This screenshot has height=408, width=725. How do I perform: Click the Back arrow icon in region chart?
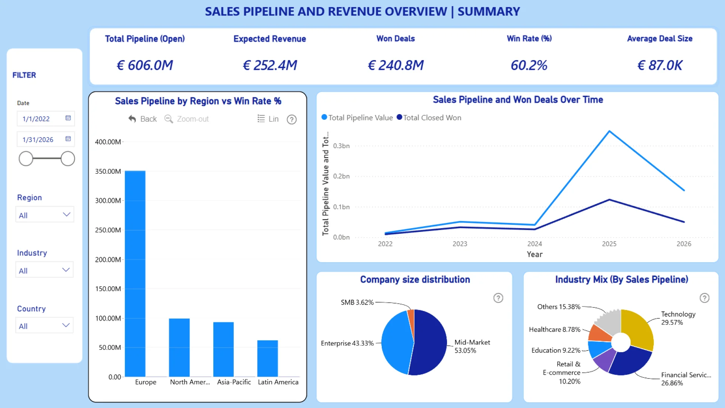tap(132, 119)
